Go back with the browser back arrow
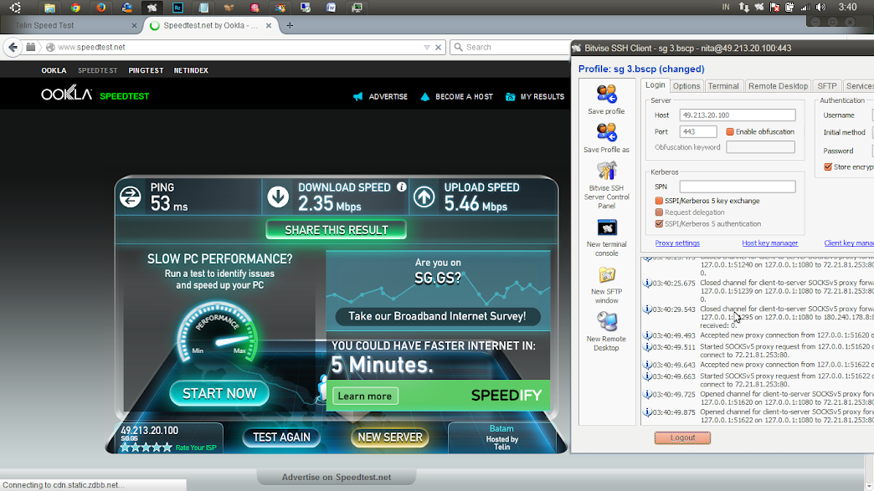This screenshot has width=874, height=491. click(x=13, y=48)
